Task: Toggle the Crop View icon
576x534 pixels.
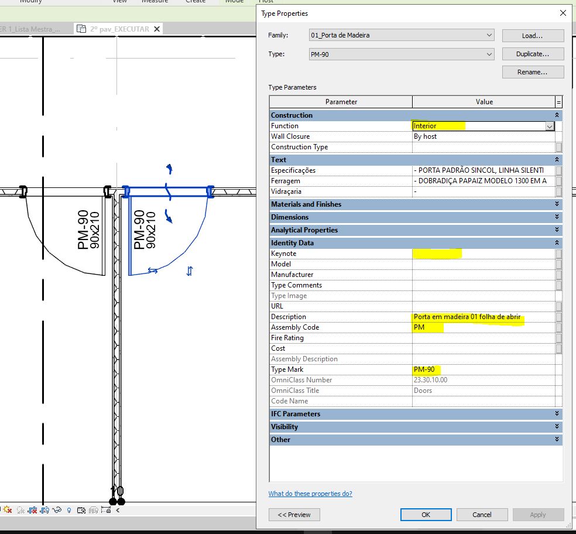Action: [x=32, y=510]
